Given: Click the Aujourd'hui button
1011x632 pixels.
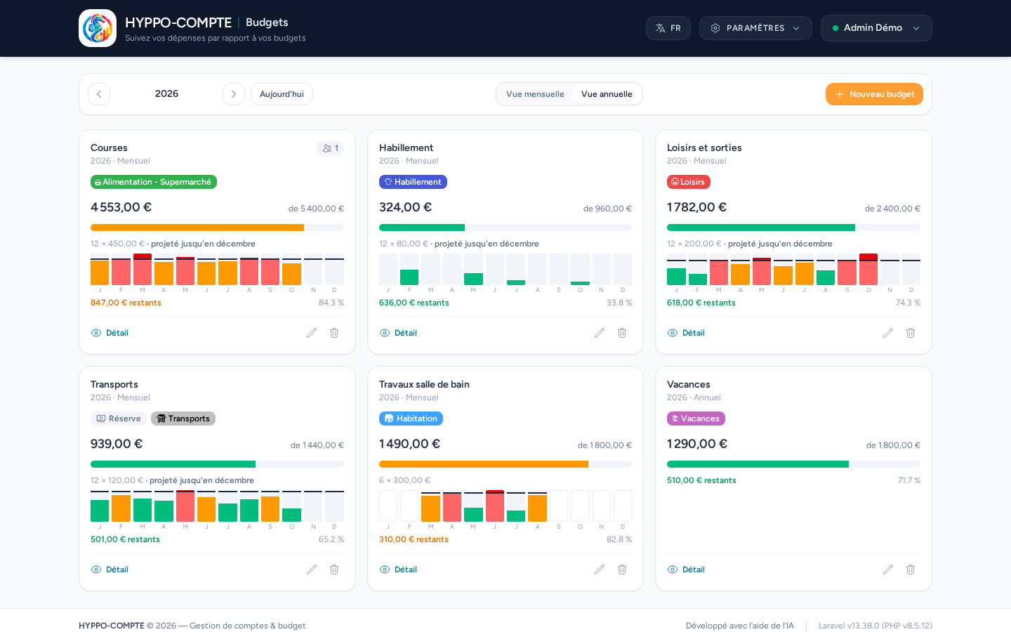Looking at the screenshot, I should click(282, 94).
